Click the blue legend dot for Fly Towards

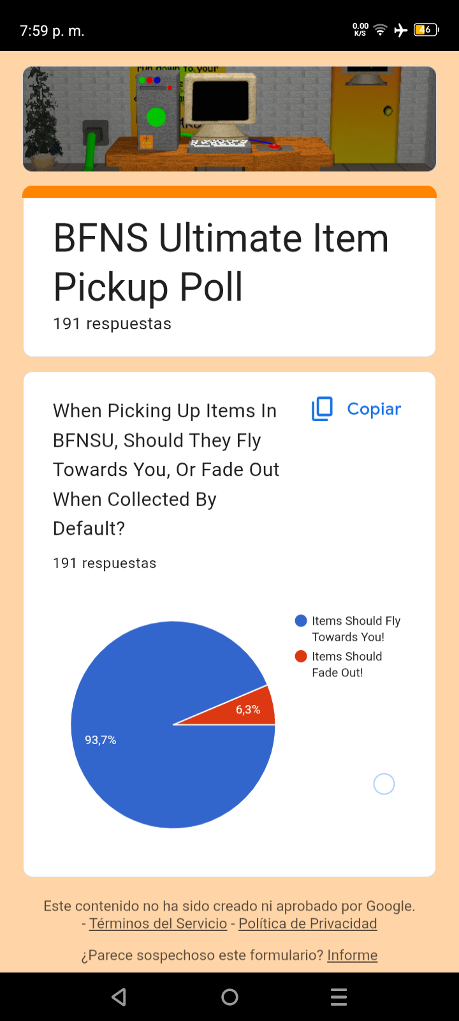pos(301,621)
